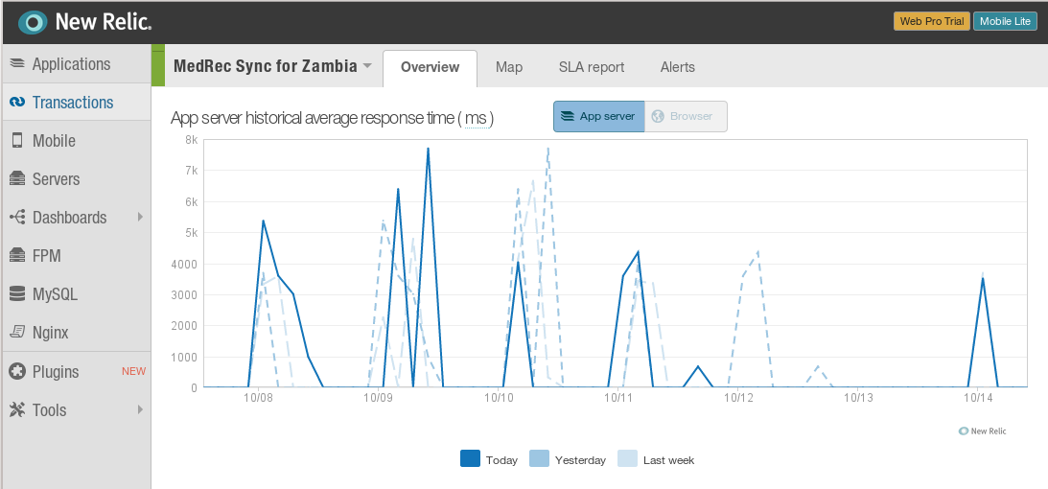Switch chart to App server view

pos(599,116)
